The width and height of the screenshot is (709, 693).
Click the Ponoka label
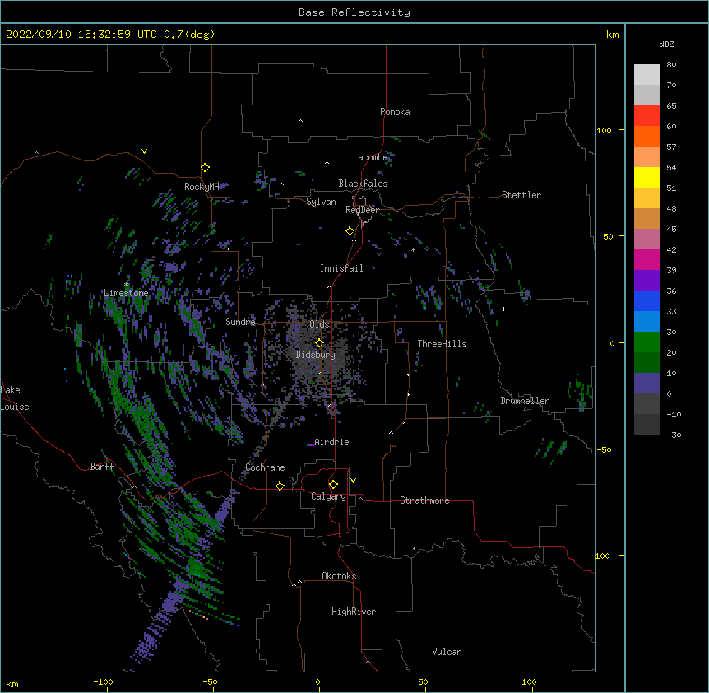point(395,112)
